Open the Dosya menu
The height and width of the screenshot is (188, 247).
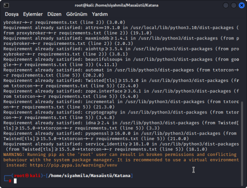12,14
